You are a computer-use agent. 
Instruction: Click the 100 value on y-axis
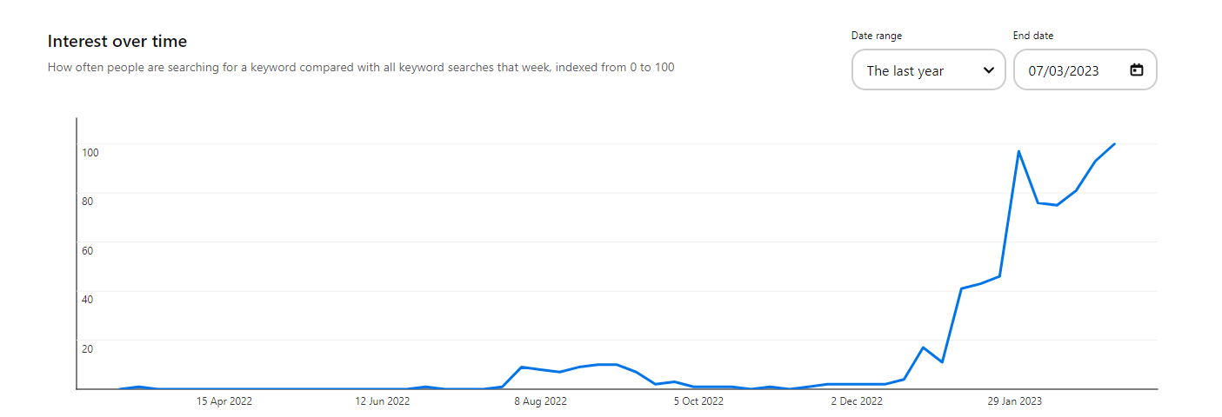pyautogui.click(x=90, y=153)
